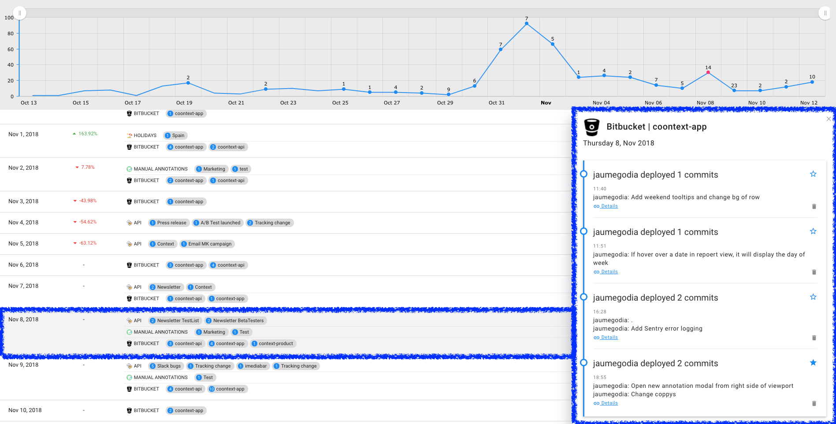Select the coontext-app chip in the Nov 3 row

[x=186, y=201]
